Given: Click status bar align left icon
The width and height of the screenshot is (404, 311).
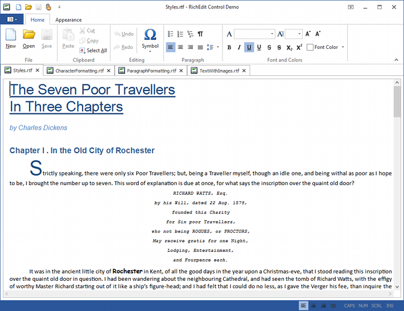Looking at the screenshot, I should pyautogui.click(x=303, y=306).
